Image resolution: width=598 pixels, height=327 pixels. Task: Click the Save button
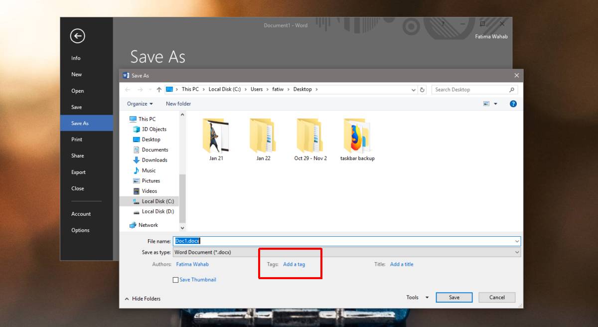[x=454, y=298]
